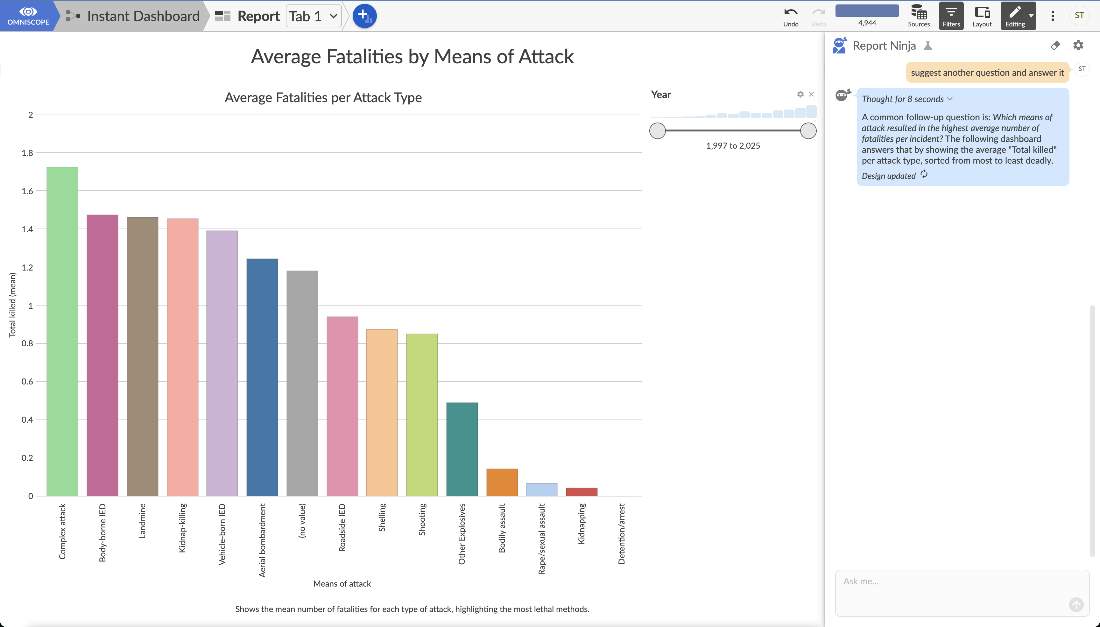Click the eraser icon in Report Ninja
The height and width of the screenshot is (627, 1100).
1055,45
